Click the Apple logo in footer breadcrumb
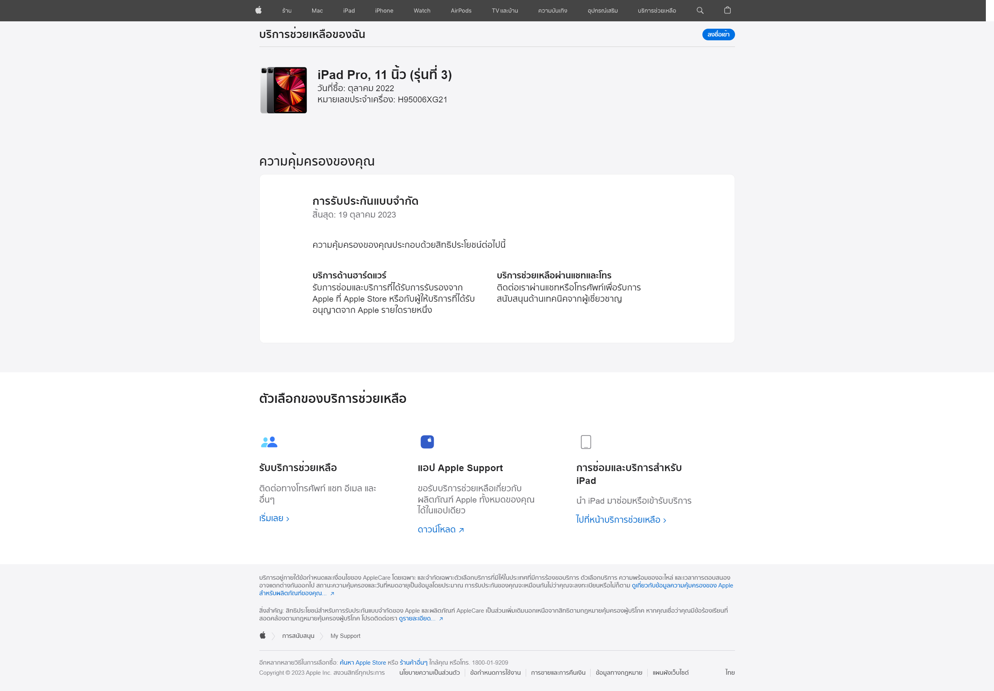 point(262,635)
